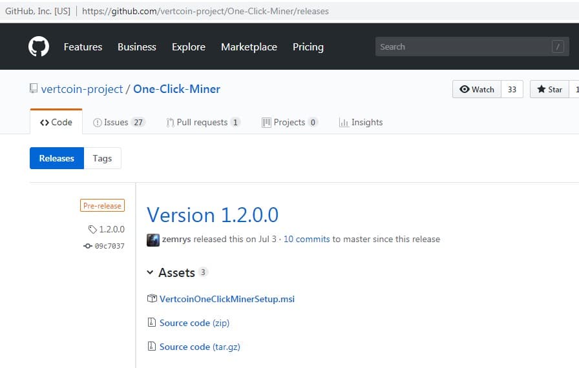Screen dimensions: 579x368
Task: Click the browser address bar URL
Action: pos(205,11)
